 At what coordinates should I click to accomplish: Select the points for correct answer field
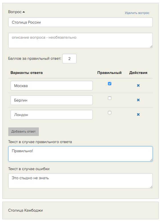click(x=69, y=59)
